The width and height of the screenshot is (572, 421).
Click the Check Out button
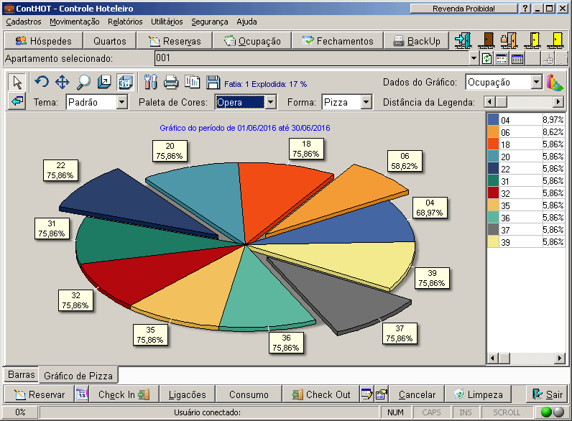click(x=321, y=394)
